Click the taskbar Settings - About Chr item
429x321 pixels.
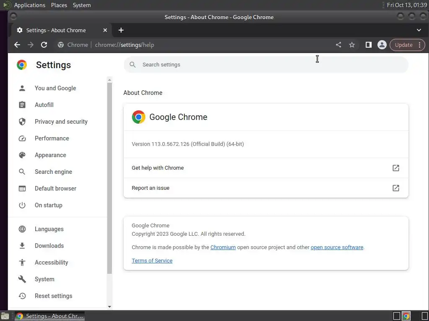point(50,316)
